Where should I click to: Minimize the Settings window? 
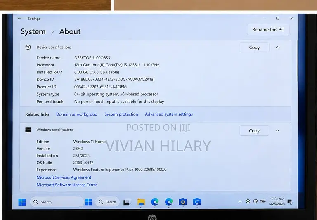(x=265, y=18)
